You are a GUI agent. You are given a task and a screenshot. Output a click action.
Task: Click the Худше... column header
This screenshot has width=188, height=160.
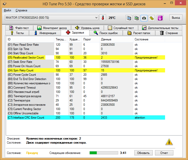coord(75,39)
